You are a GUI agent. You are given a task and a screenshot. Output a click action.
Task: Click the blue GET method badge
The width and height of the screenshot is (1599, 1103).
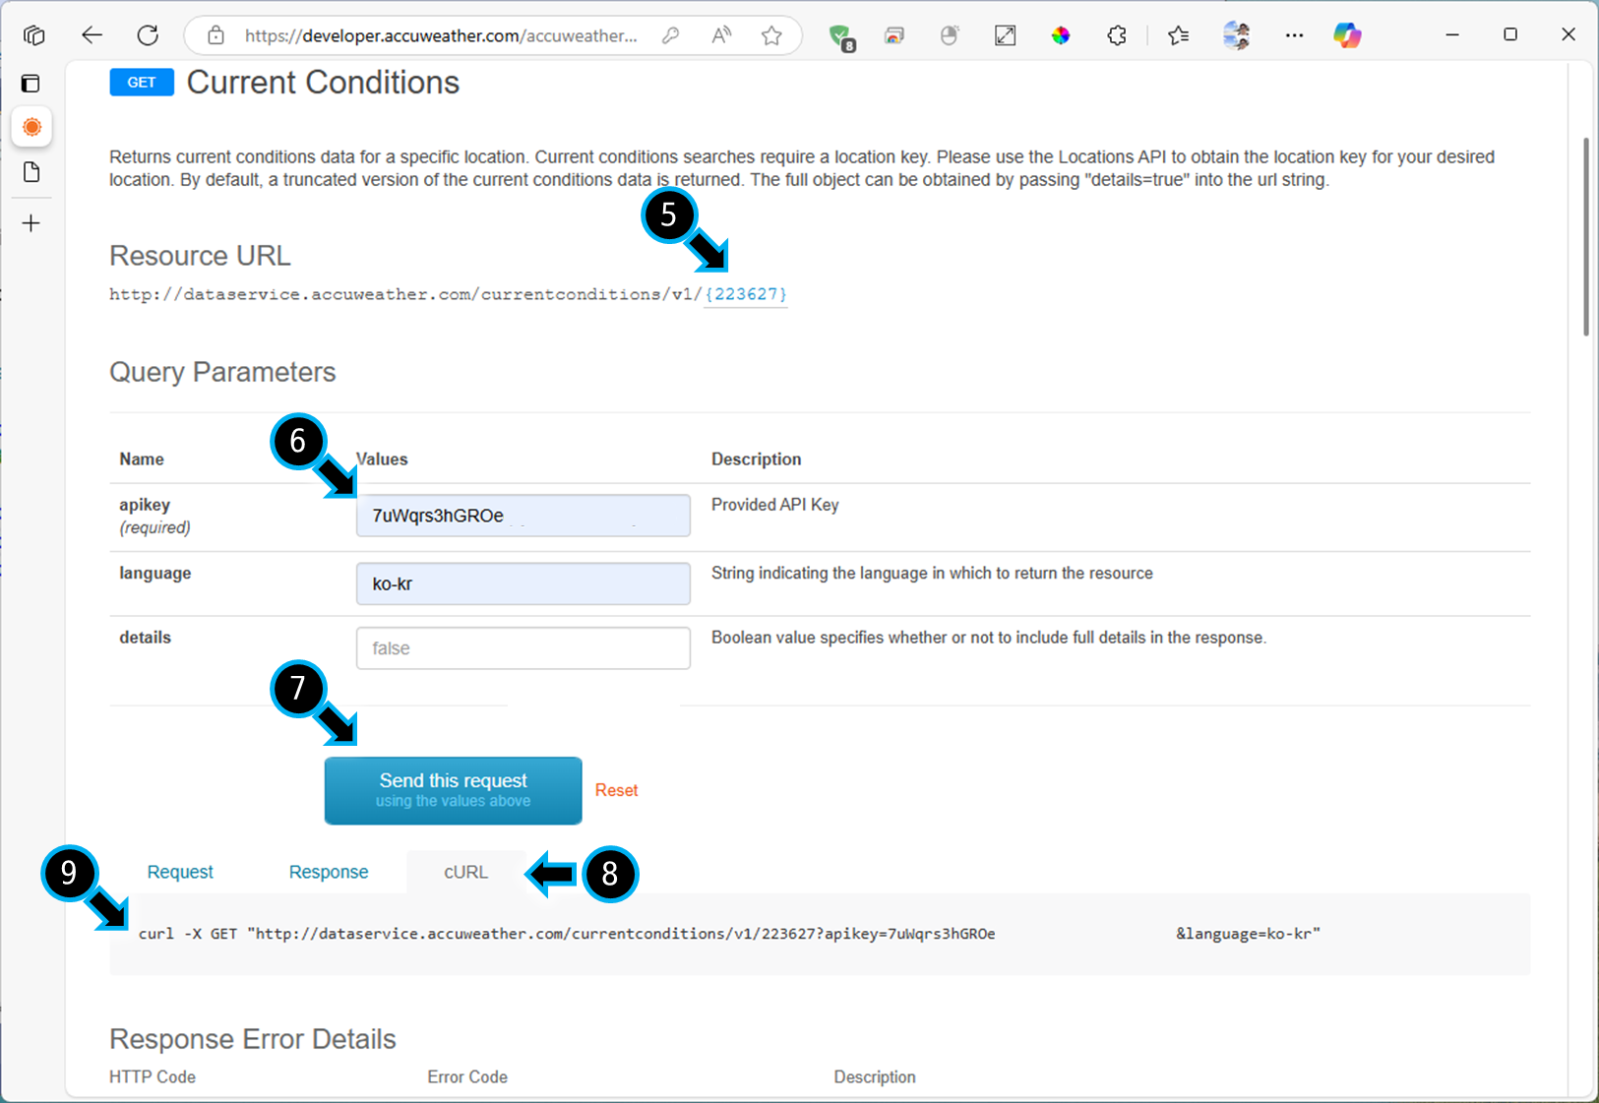click(x=142, y=83)
